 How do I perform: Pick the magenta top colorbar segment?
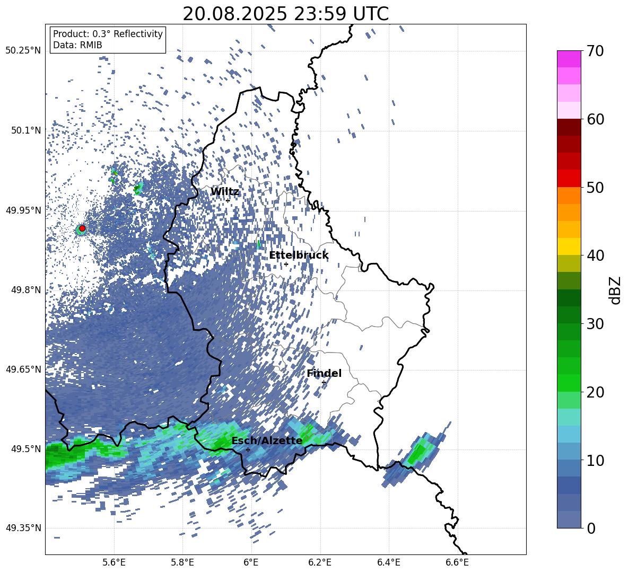click(x=569, y=59)
